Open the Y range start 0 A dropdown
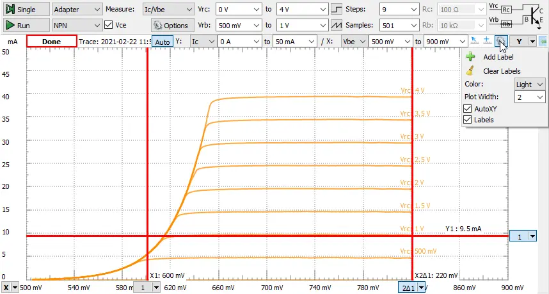 [x=240, y=42]
